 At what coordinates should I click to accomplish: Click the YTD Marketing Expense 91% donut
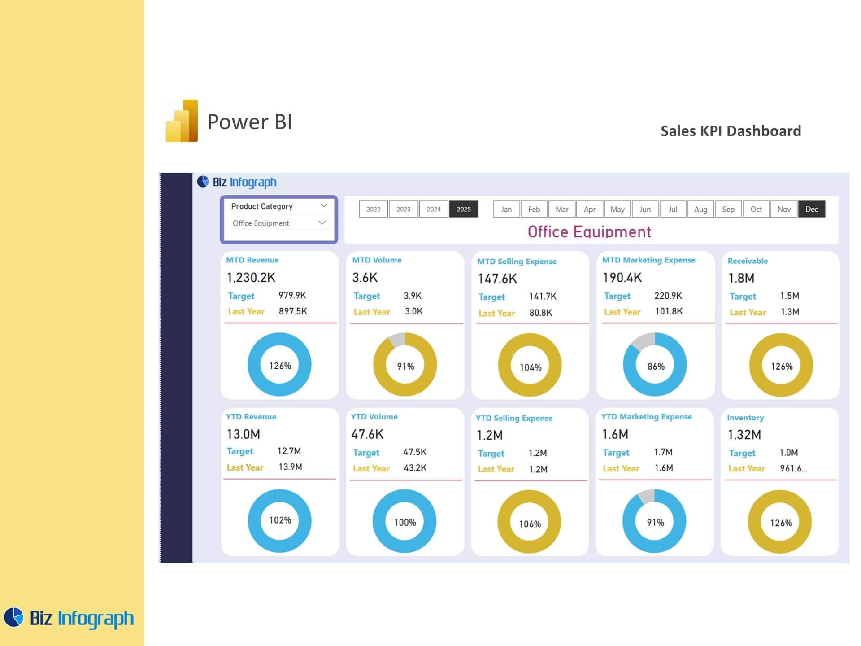(x=654, y=521)
